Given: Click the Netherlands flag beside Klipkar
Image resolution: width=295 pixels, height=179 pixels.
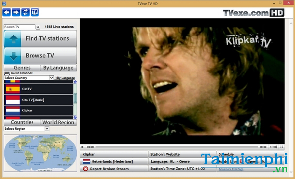Looking at the screenshot, I should click(13, 110).
